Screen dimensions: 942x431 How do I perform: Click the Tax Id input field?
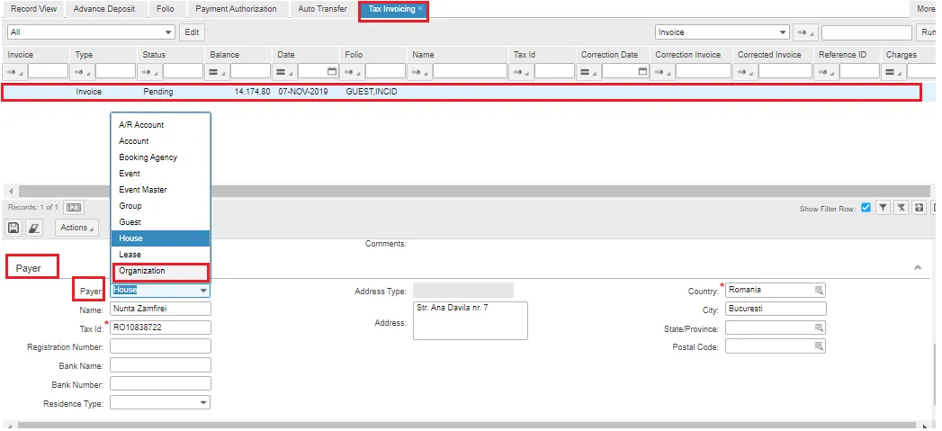coord(160,328)
